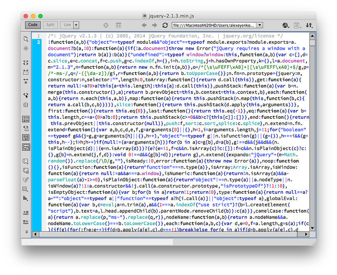Click in the file address field
Screen dimensions: 337x275
[214, 25]
